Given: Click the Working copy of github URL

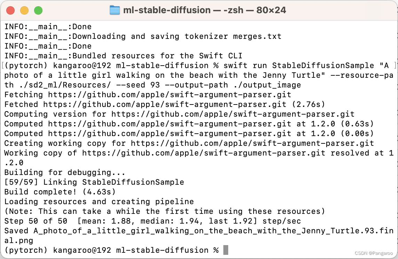Looking at the screenshot, I should coord(204,153).
